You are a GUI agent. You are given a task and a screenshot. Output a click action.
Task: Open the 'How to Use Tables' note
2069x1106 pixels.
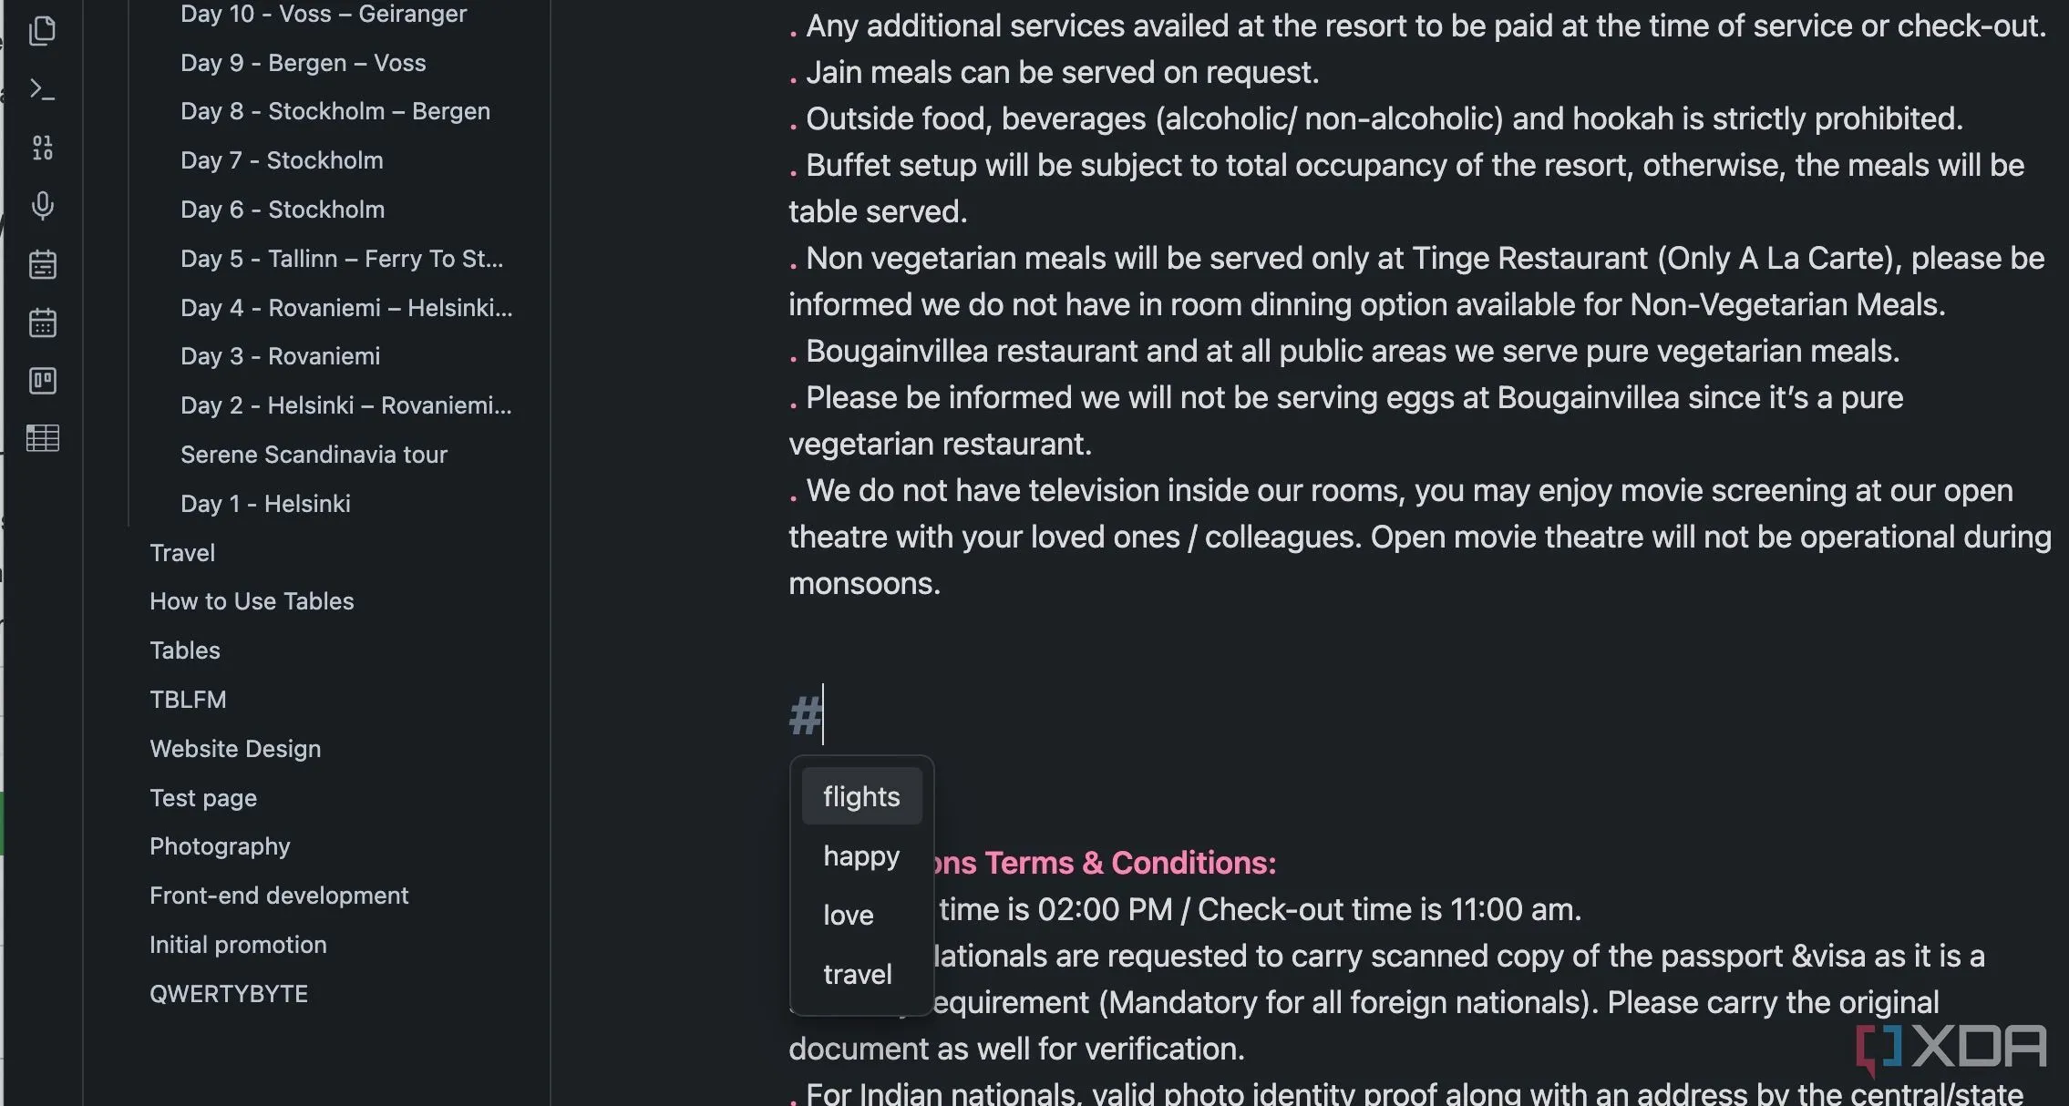(x=252, y=601)
